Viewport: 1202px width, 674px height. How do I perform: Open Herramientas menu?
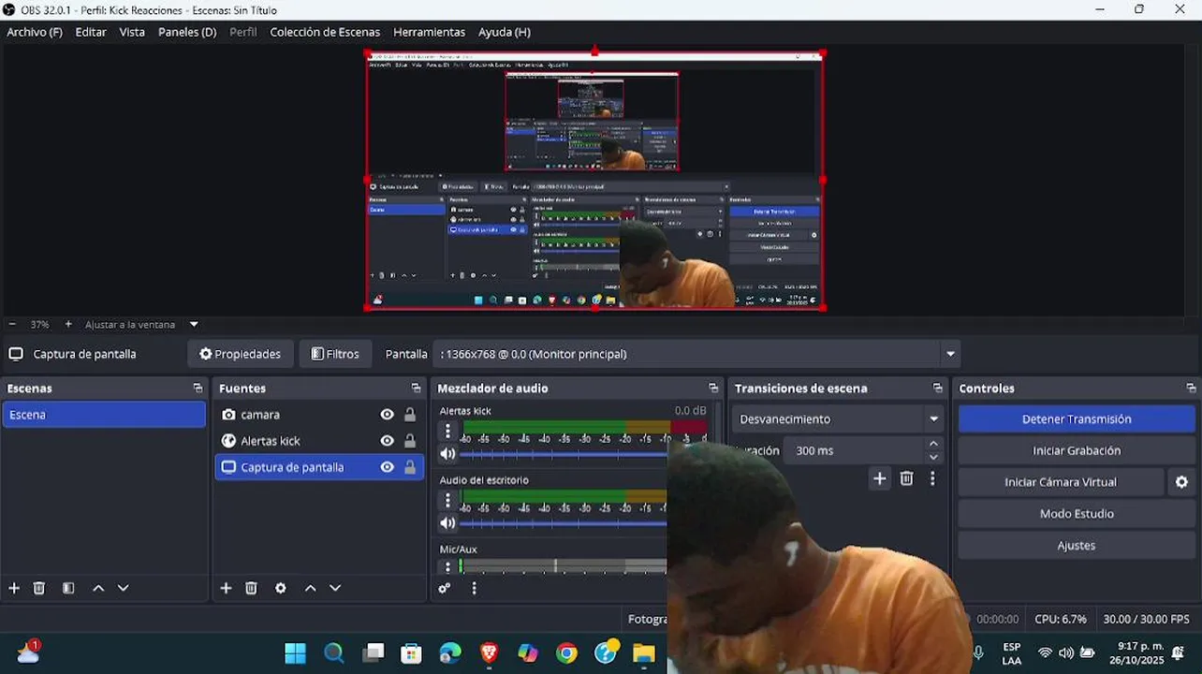pos(429,32)
